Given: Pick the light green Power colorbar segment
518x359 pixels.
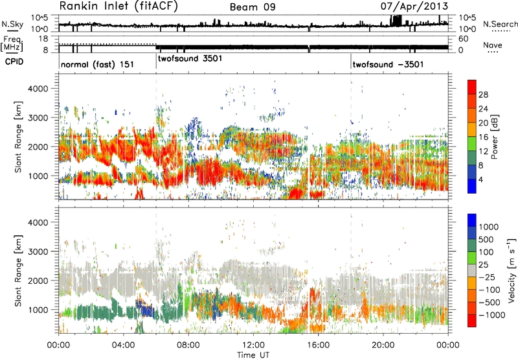Looking at the screenshot, I should pyautogui.click(x=472, y=144).
